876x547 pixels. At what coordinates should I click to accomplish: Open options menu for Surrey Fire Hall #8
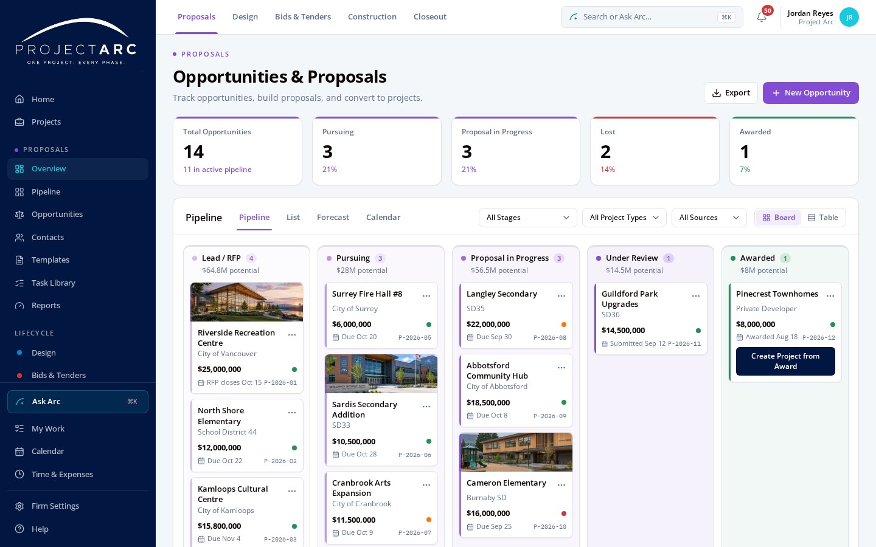pyautogui.click(x=426, y=296)
